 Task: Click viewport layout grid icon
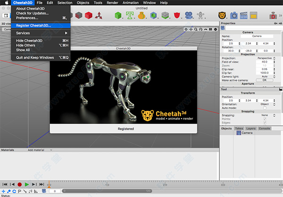tap(210, 29)
